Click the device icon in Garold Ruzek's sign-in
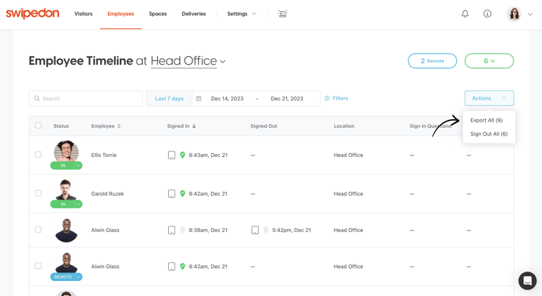Image resolution: width=542 pixels, height=296 pixels. click(x=171, y=193)
